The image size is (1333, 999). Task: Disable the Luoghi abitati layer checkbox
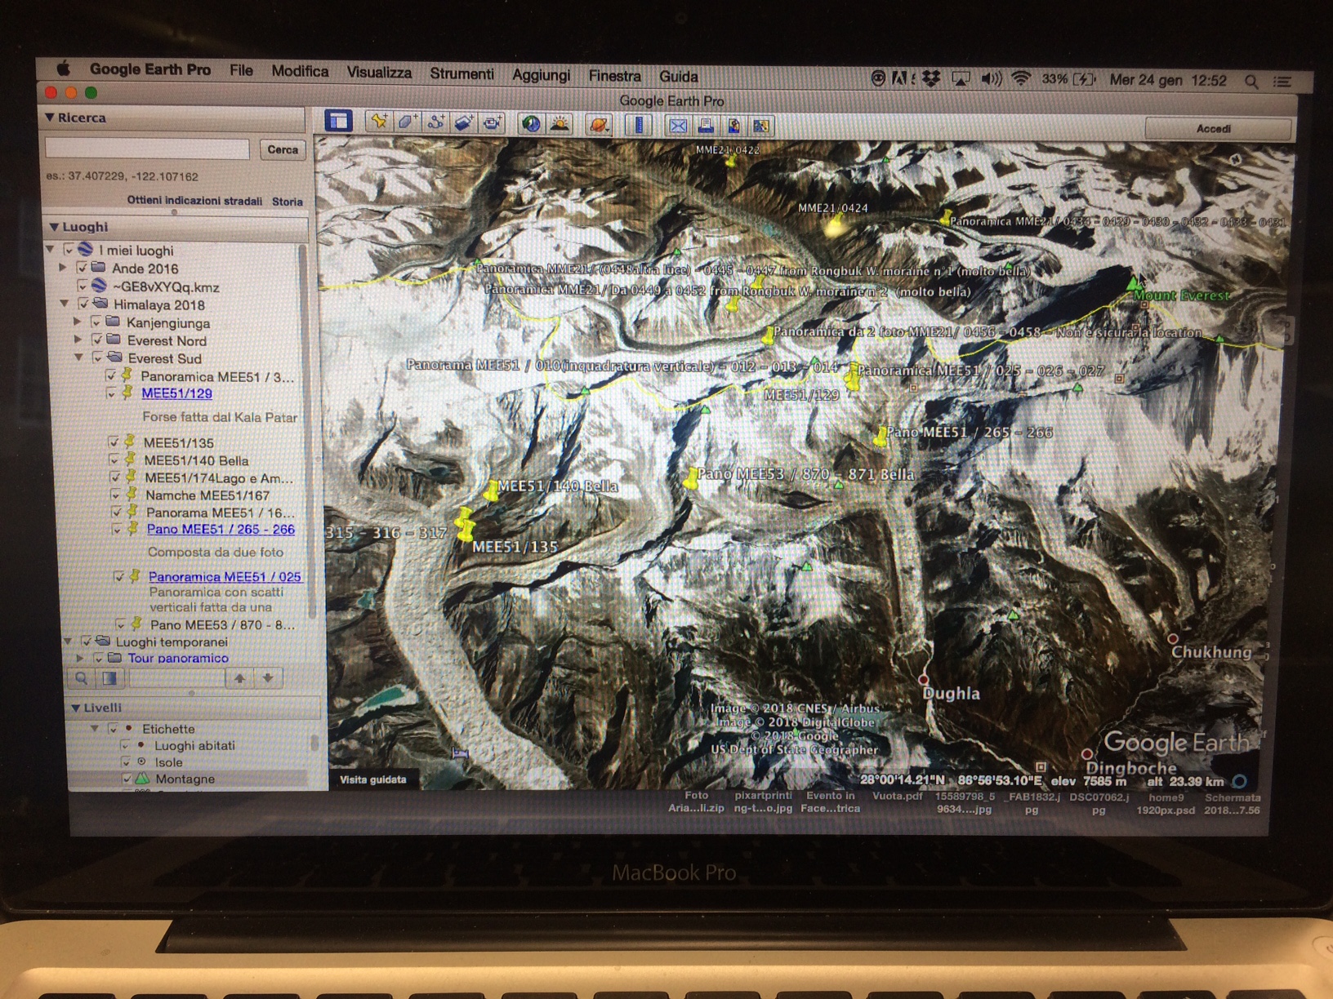click(126, 745)
